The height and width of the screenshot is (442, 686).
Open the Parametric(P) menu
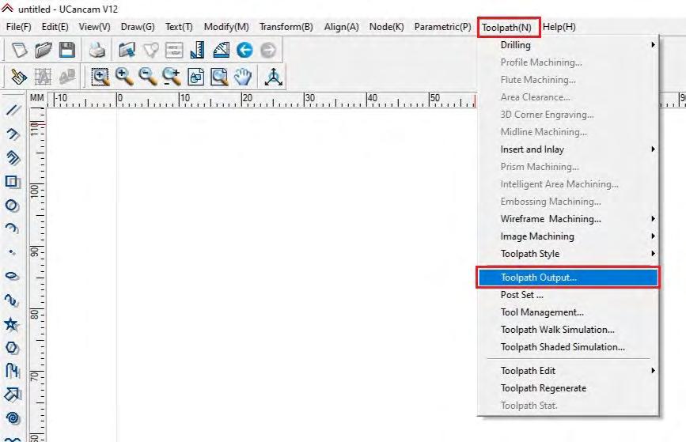click(443, 27)
